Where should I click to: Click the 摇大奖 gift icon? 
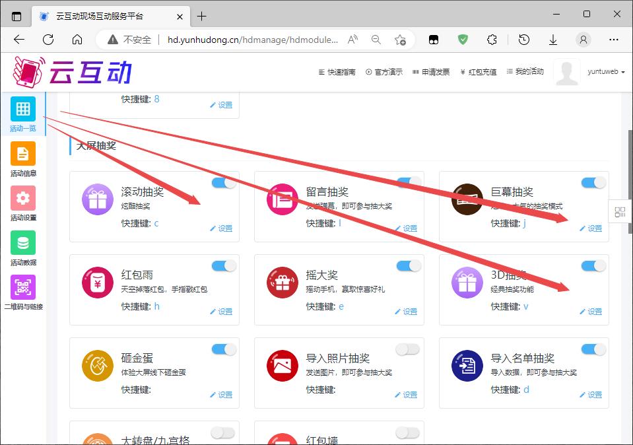click(x=283, y=283)
